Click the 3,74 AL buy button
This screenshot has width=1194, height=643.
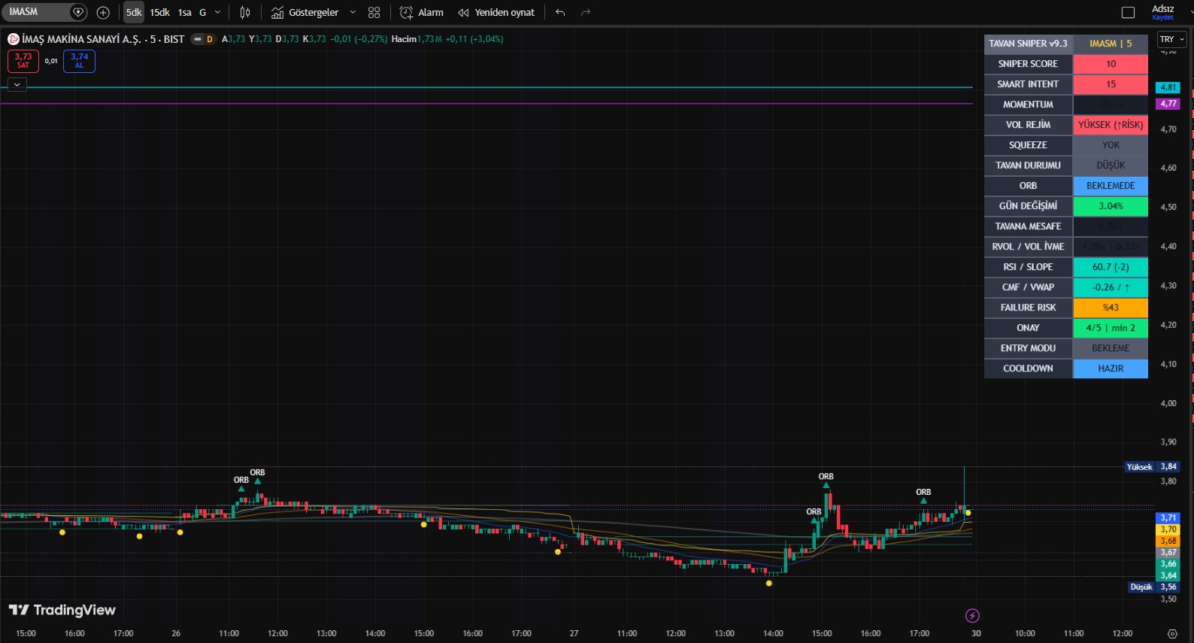[79, 61]
